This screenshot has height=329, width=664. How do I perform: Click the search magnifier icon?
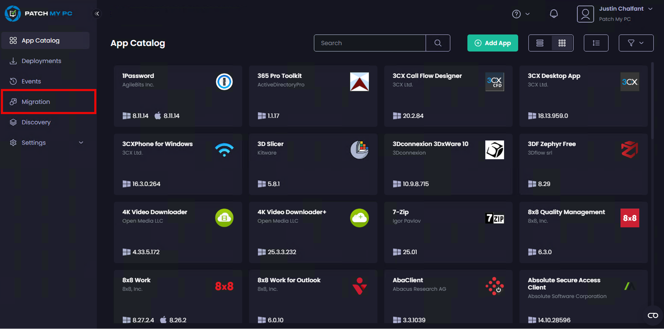(438, 43)
